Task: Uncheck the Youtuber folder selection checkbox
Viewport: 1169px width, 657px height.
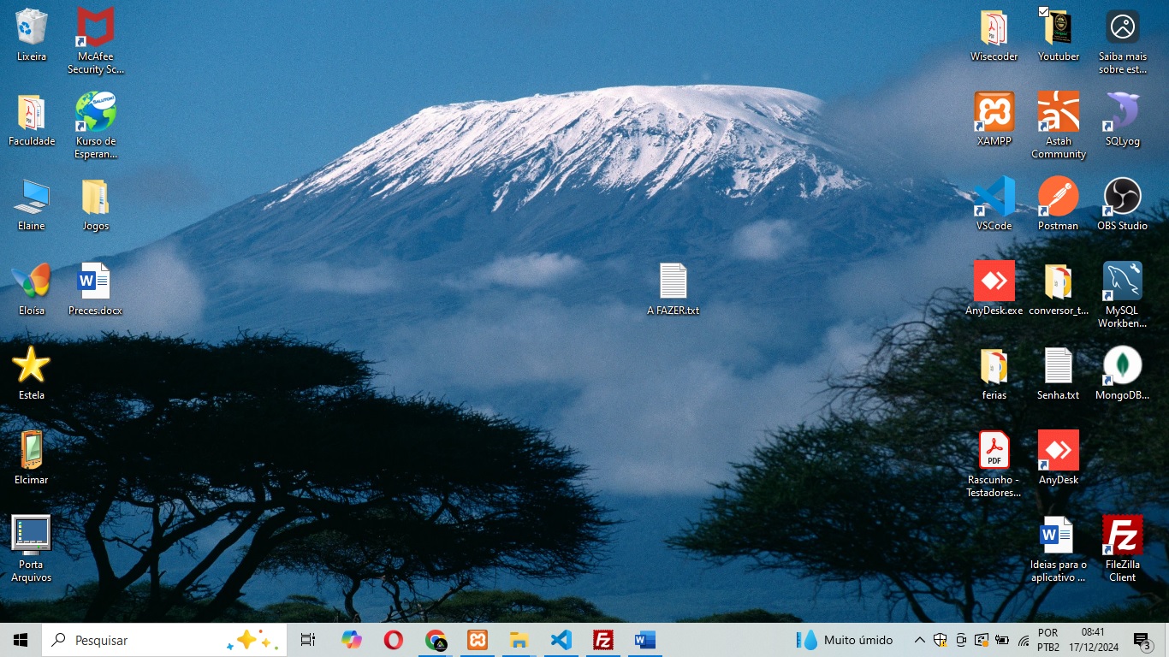Action: [1043, 12]
